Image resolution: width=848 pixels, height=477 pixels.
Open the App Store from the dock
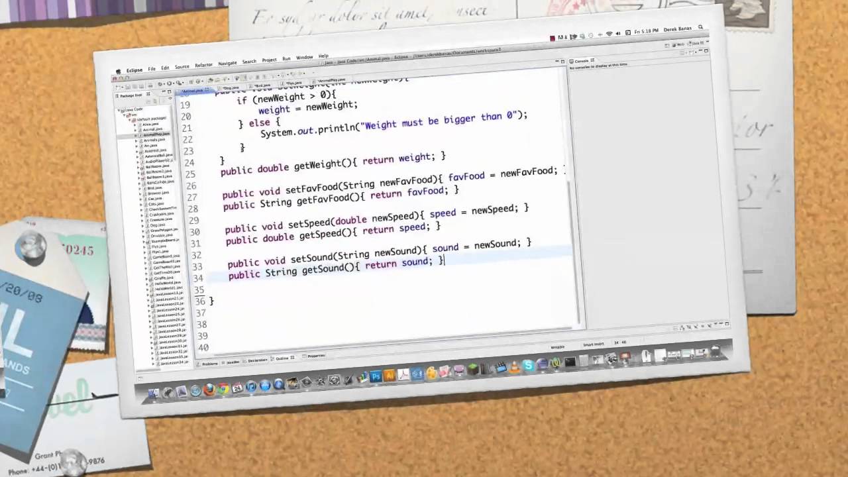pyautogui.click(x=265, y=385)
